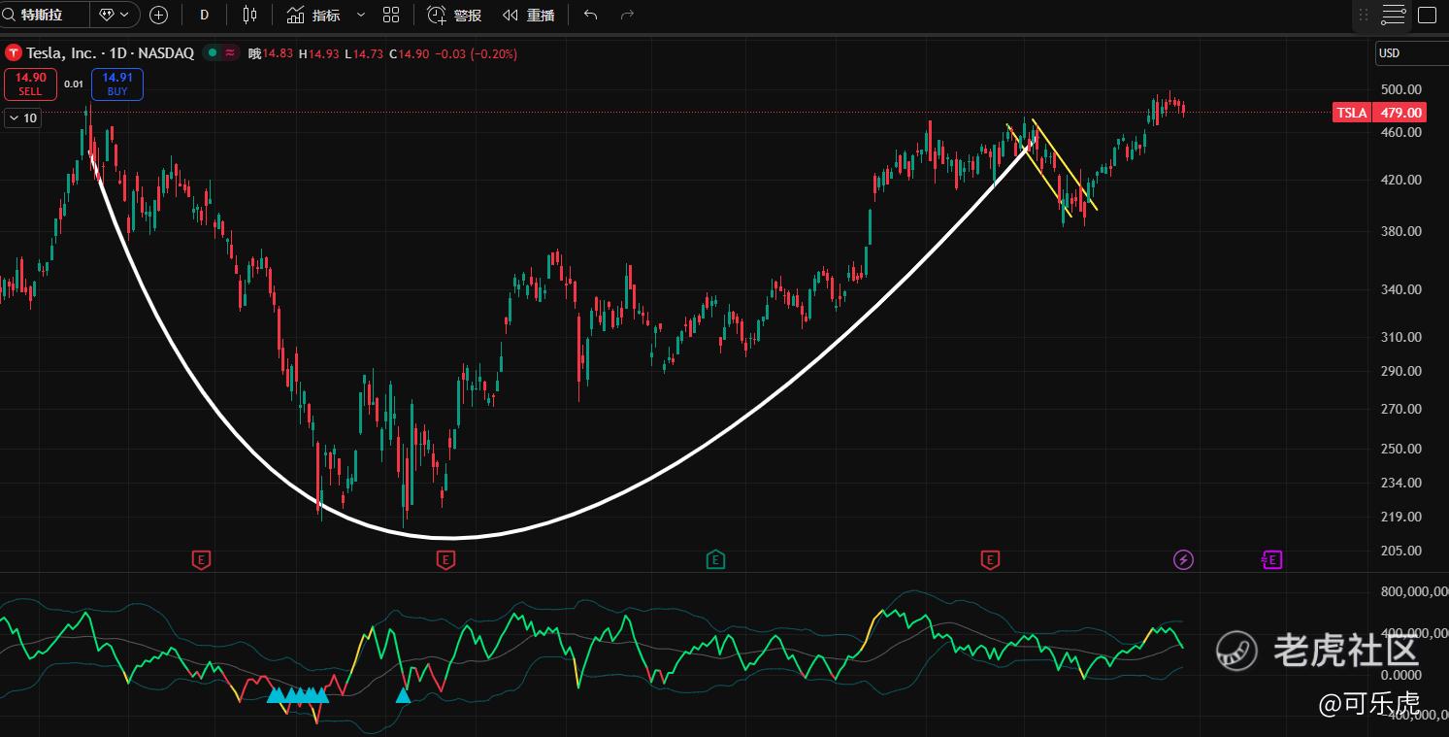
Task: Open the 指标 indicators menu
Action: [x=313, y=15]
